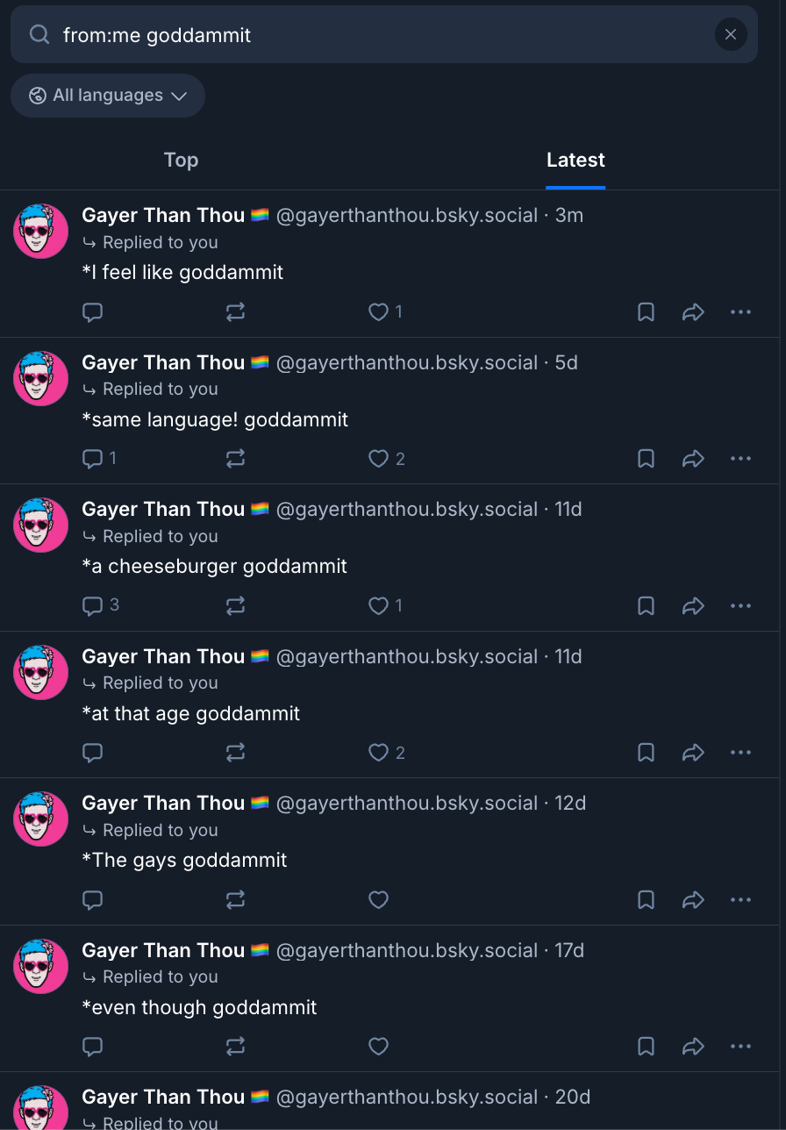Reply to the '*at that age goddammit' post
Image resolution: width=786 pixels, height=1130 pixels.
(x=93, y=753)
